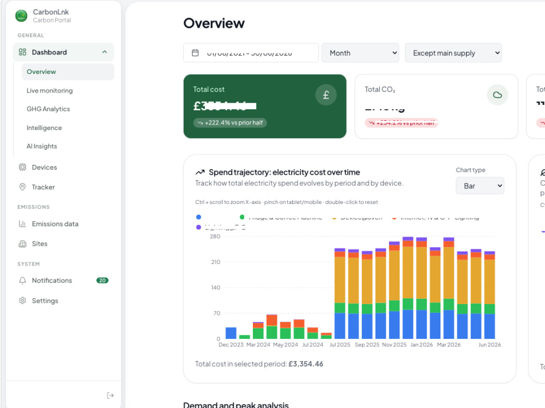Toggle the blue legend series dot
The height and width of the screenshot is (408, 545).
tap(198, 217)
